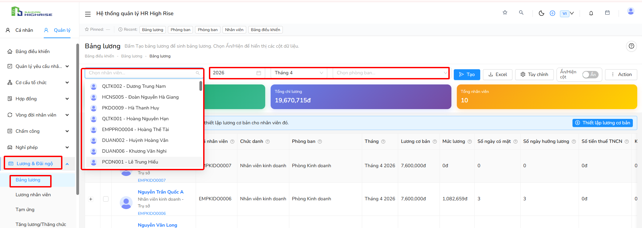Open the hamburger menu icon

88,14
